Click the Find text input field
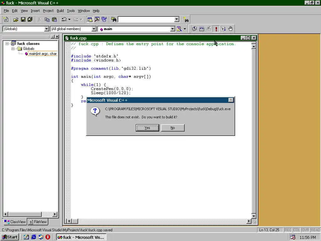The height and width of the screenshot is (241, 321). tap(146, 19)
